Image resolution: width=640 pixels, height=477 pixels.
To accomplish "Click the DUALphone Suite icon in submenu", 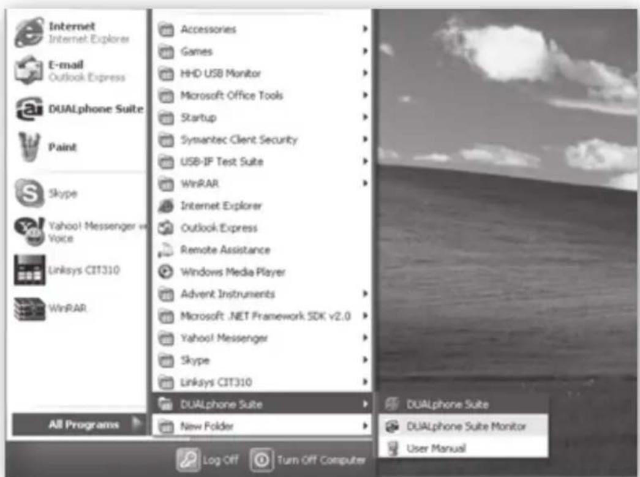I will pyautogui.click(x=392, y=404).
